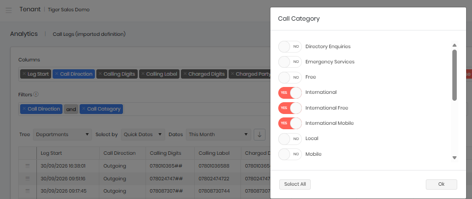Remove the Call Category filter chip
Viewport: 472px width, 199px height.
(84, 109)
